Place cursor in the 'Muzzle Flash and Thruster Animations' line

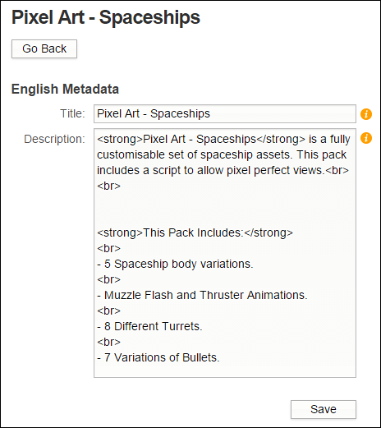point(202,295)
